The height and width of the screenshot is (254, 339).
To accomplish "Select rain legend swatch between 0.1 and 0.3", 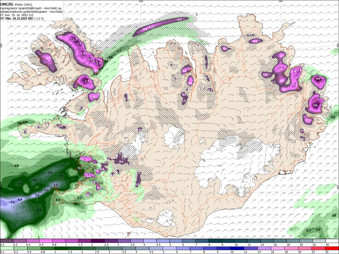I will pyautogui.click(x=6, y=248).
